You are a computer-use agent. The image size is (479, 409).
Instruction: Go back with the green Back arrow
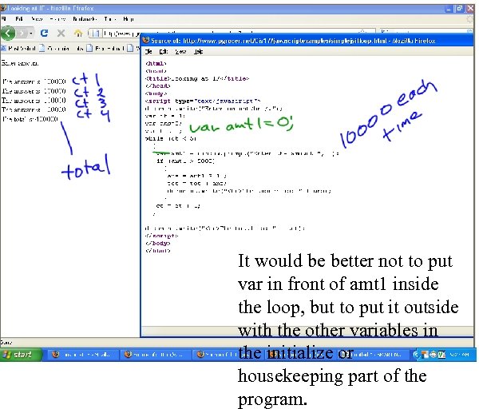[x=7, y=33]
